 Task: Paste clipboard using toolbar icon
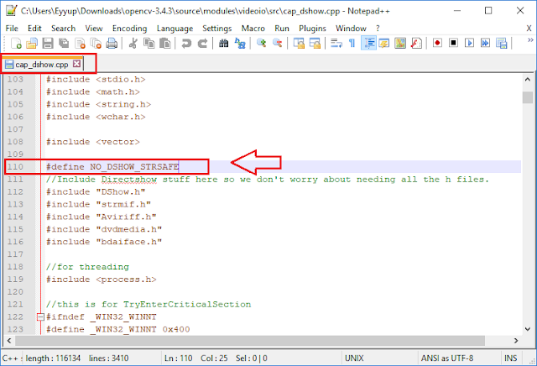click(x=165, y=43)
